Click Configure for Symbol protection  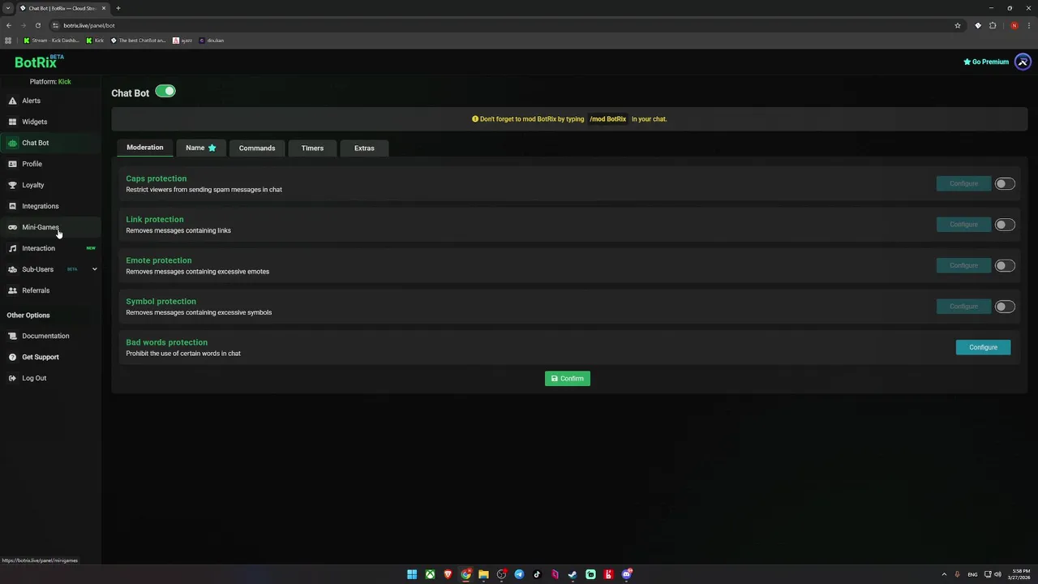963,307
